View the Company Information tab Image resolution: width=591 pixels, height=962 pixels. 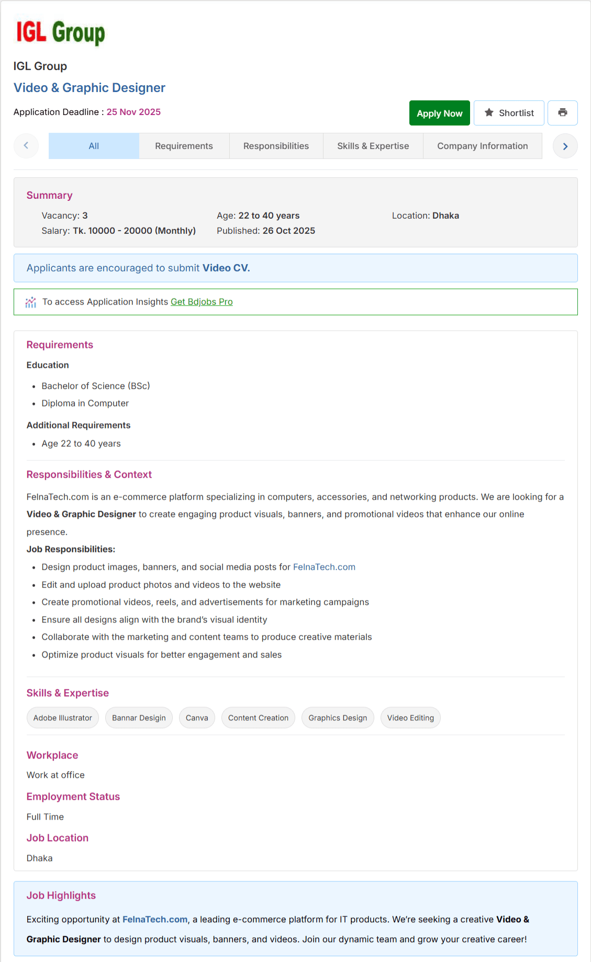483,146
